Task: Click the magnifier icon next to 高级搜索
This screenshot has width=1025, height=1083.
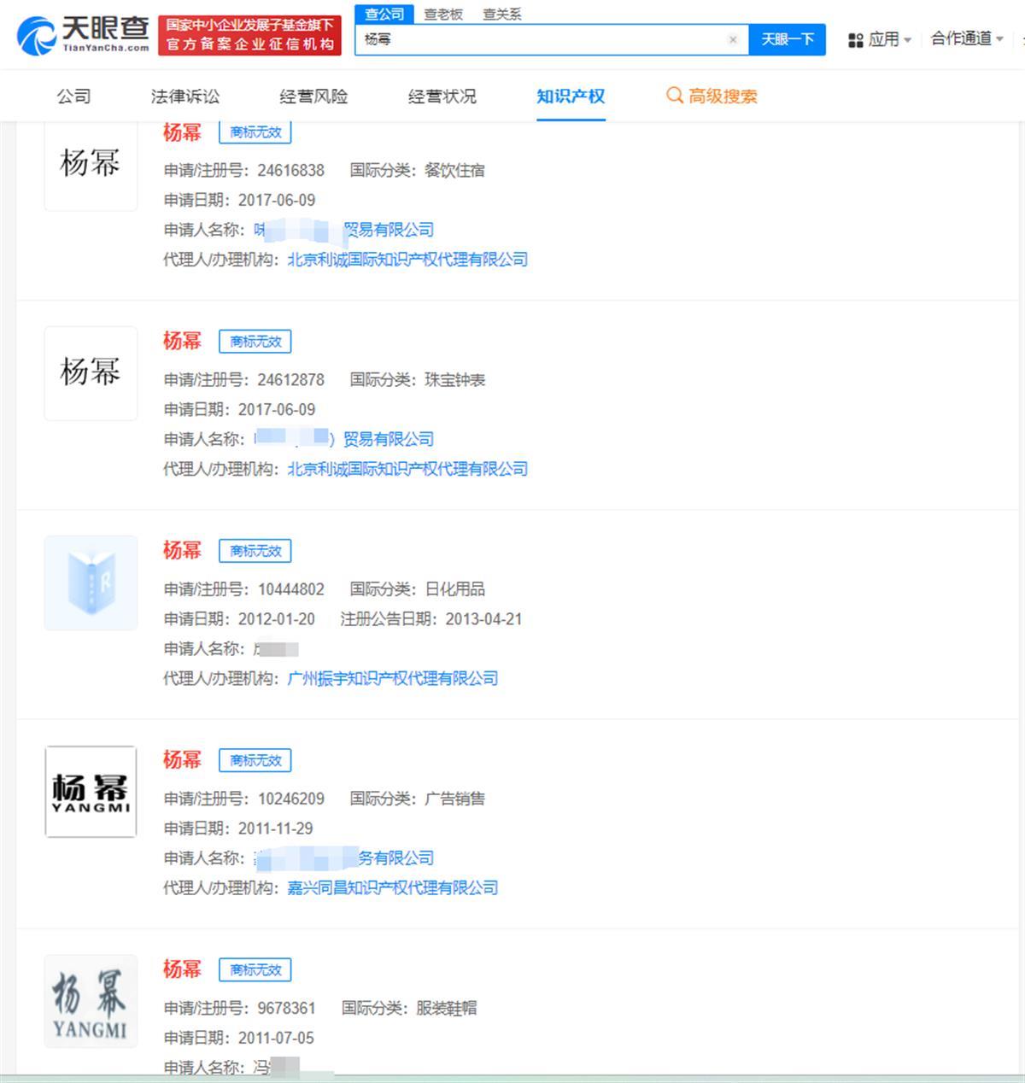Action: point(674,96)
